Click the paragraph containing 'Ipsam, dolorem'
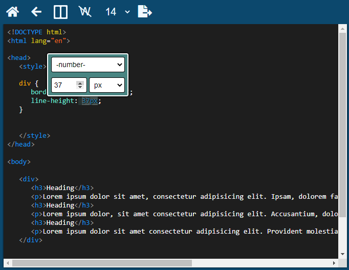This screenshot has width=349, height=270. click(184, 196)
